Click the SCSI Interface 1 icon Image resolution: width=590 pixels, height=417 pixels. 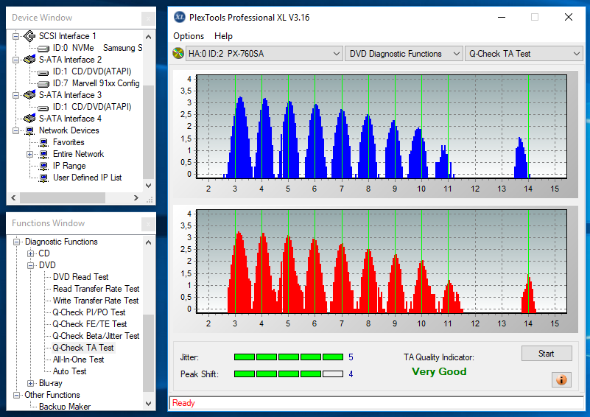[x=29, y=36]
